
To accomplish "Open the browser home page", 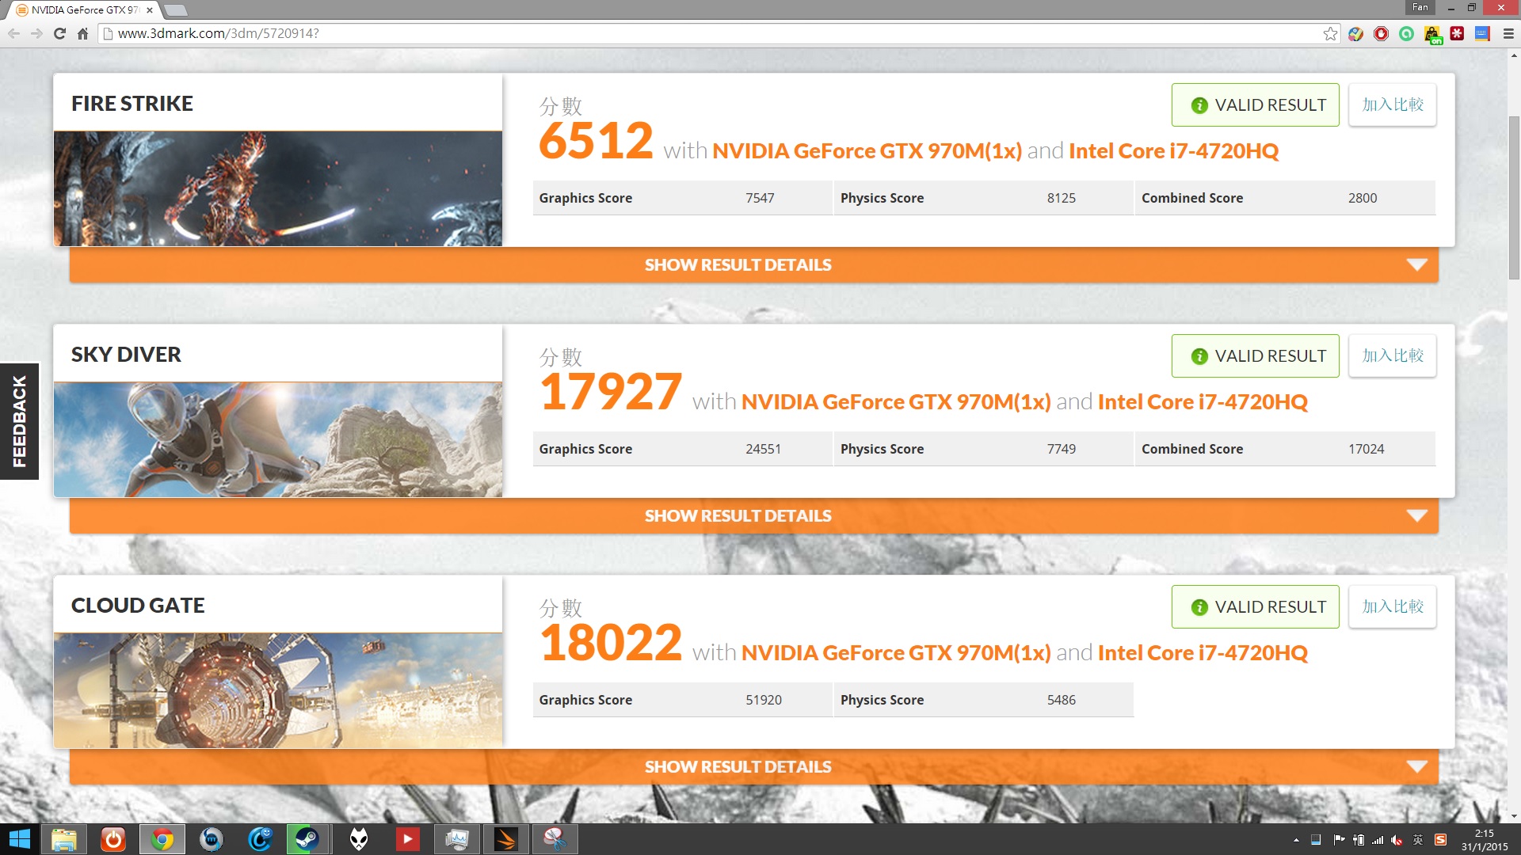I will 82,33.
